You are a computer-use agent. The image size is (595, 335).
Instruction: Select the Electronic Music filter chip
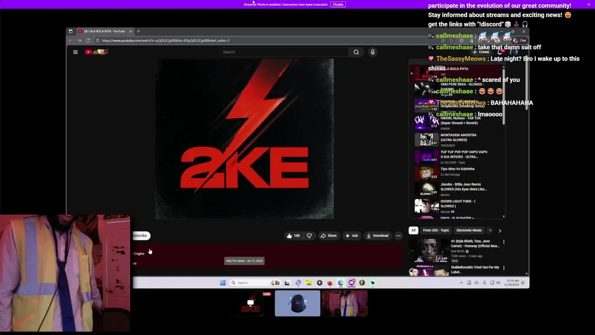pos(469,230)
